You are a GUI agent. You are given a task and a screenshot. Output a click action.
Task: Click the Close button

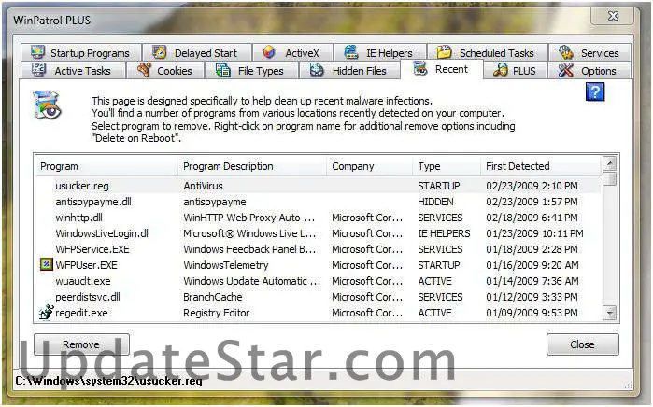(583, 344)
